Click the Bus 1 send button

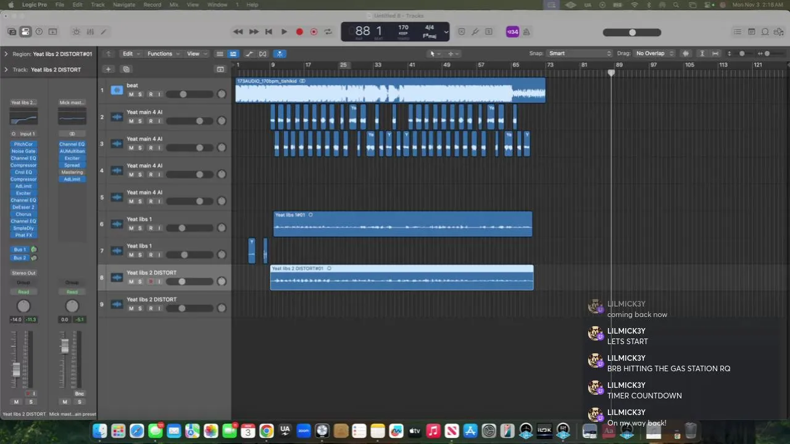[20, 250]
